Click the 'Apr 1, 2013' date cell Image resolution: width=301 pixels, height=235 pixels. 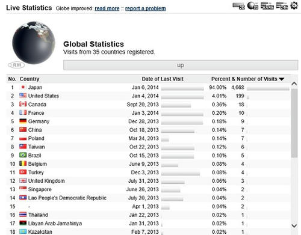point(146,206)
